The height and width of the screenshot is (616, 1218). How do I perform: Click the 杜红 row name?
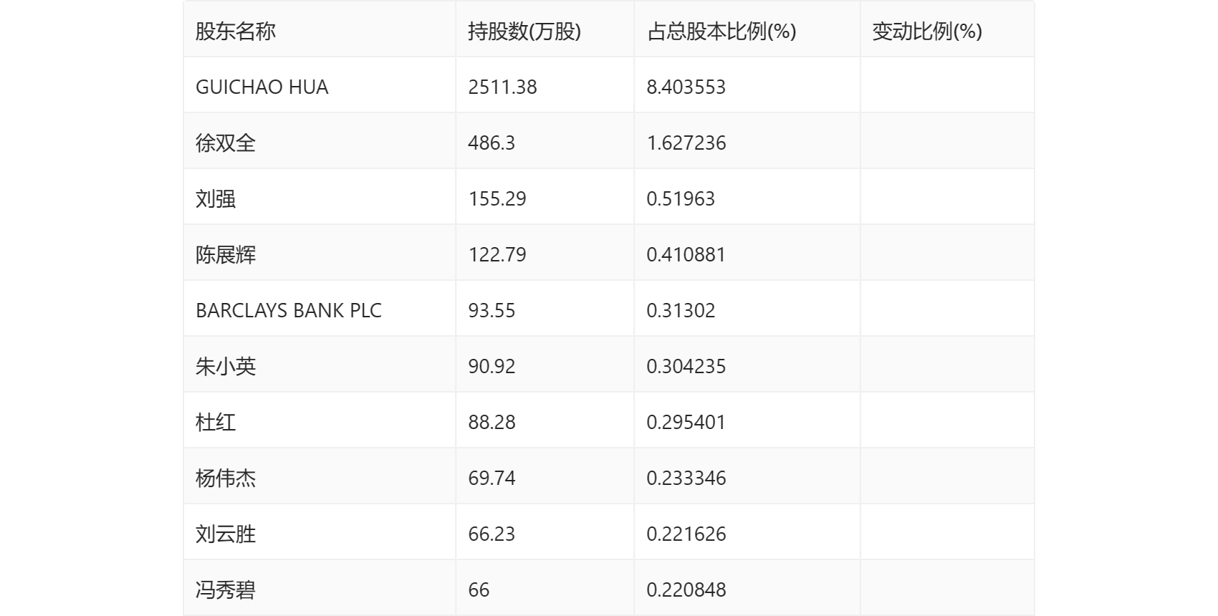click(x=216, y=423)
